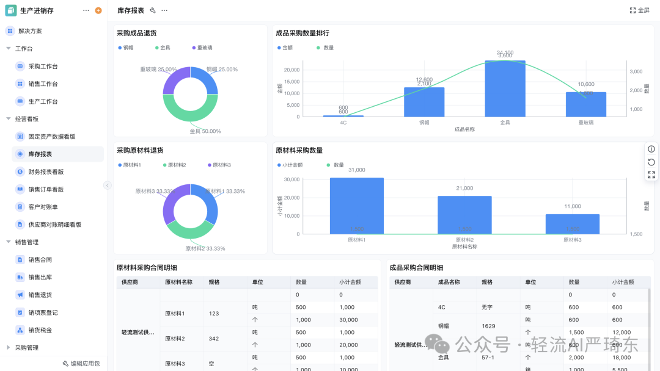Collapse the 工作台 section arrow
The image size is (660, 371).
coord(9,49)
